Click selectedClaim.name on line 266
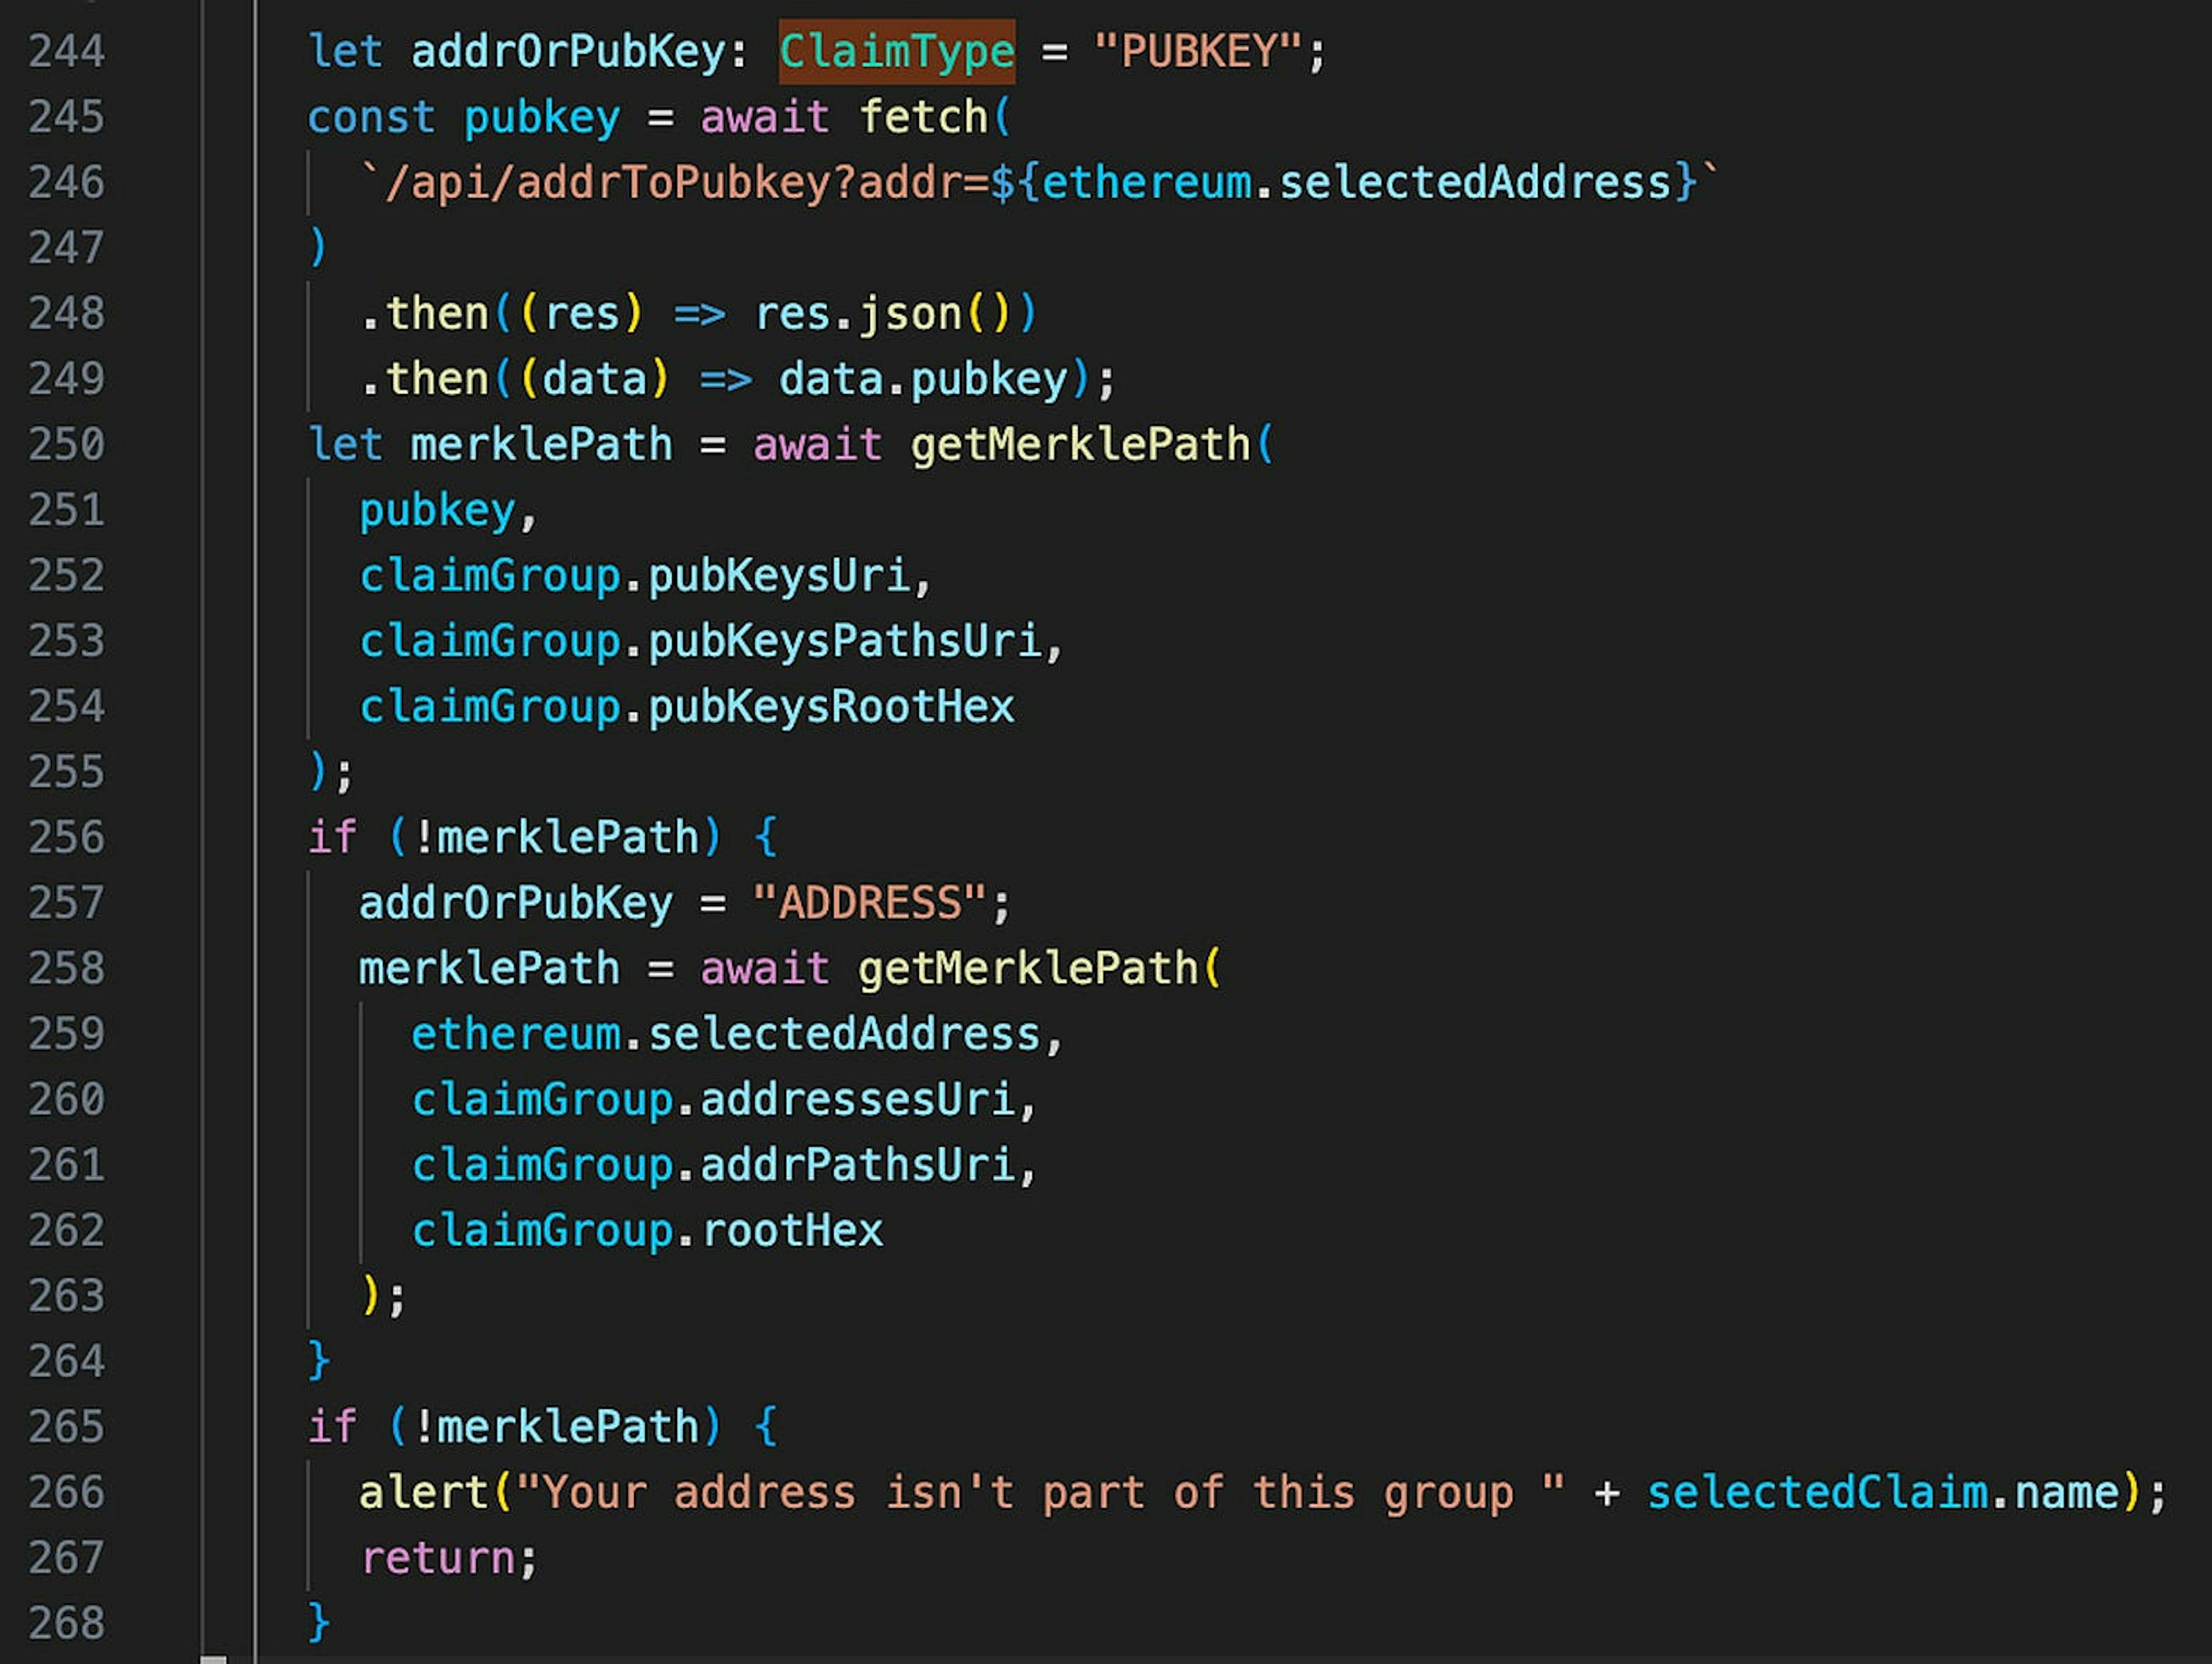This screenshot has width=2212, height=1664. point(1882,1492)
